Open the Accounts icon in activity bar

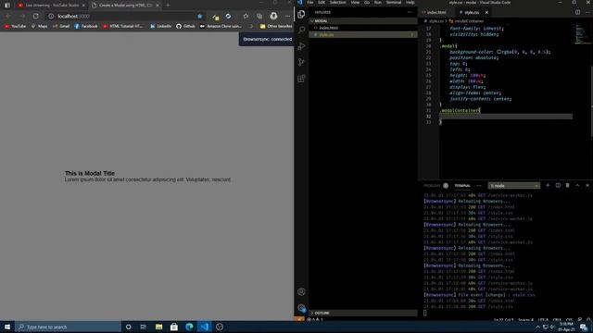[301, 292]
